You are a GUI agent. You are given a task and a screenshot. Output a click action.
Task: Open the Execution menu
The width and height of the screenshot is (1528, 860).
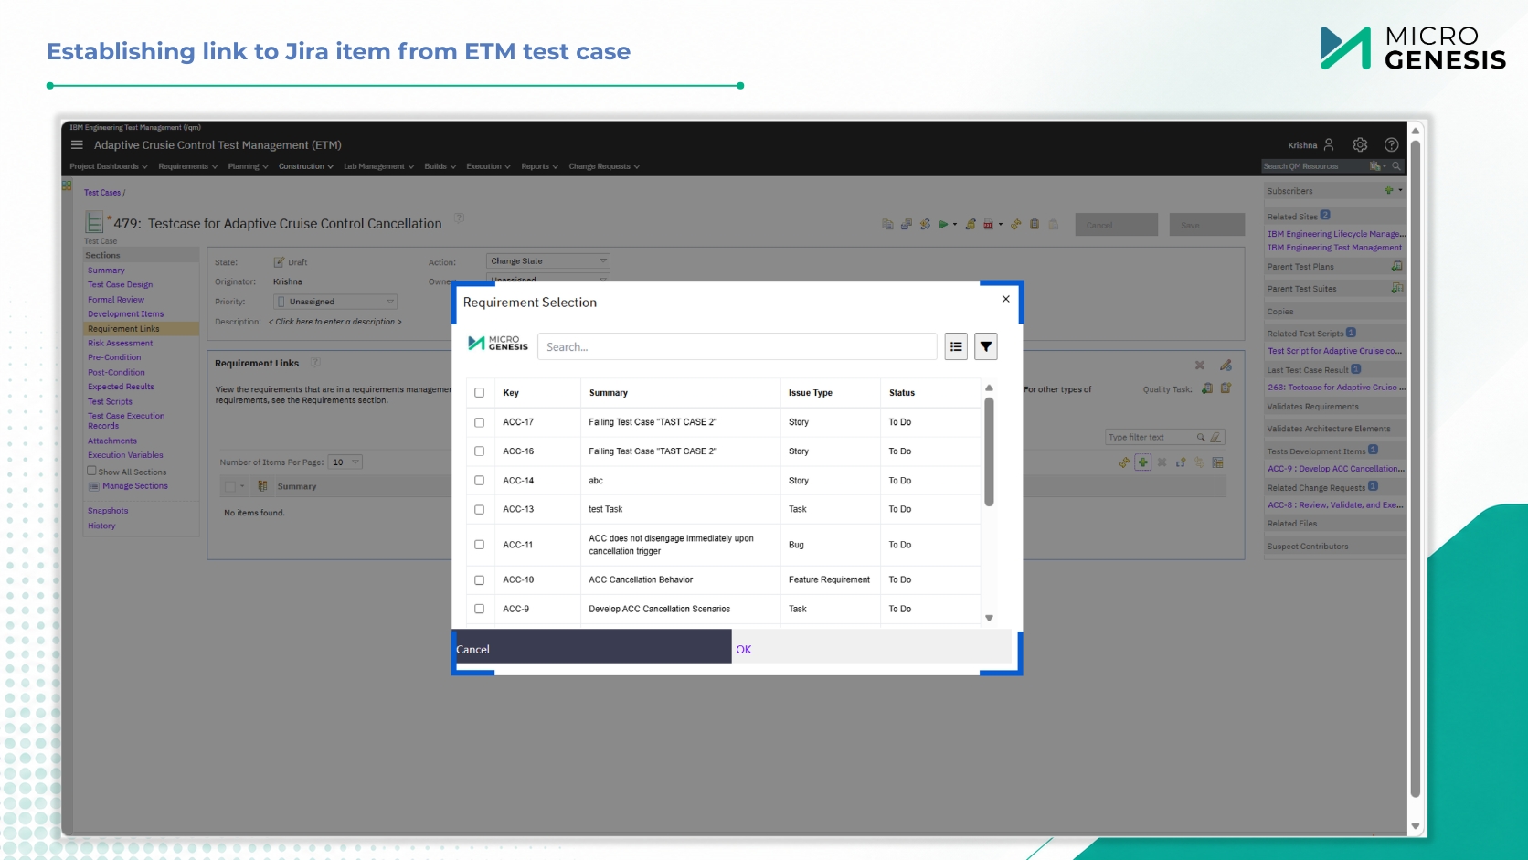(x=488, y=166)
